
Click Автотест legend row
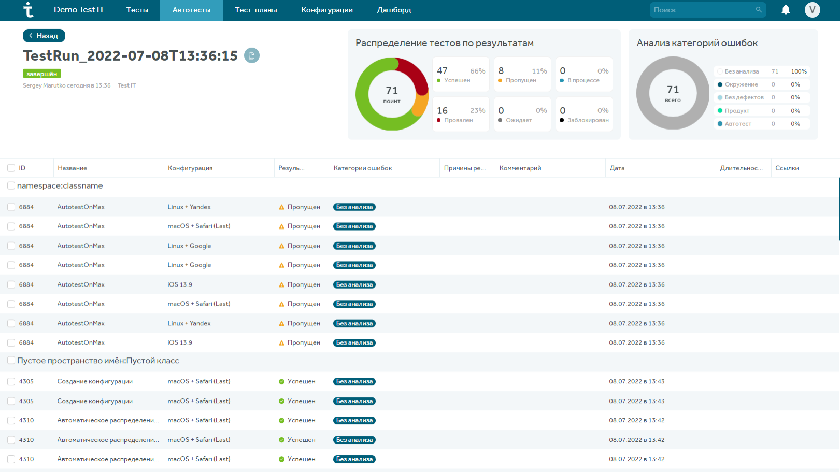click(x=762, y=124)
